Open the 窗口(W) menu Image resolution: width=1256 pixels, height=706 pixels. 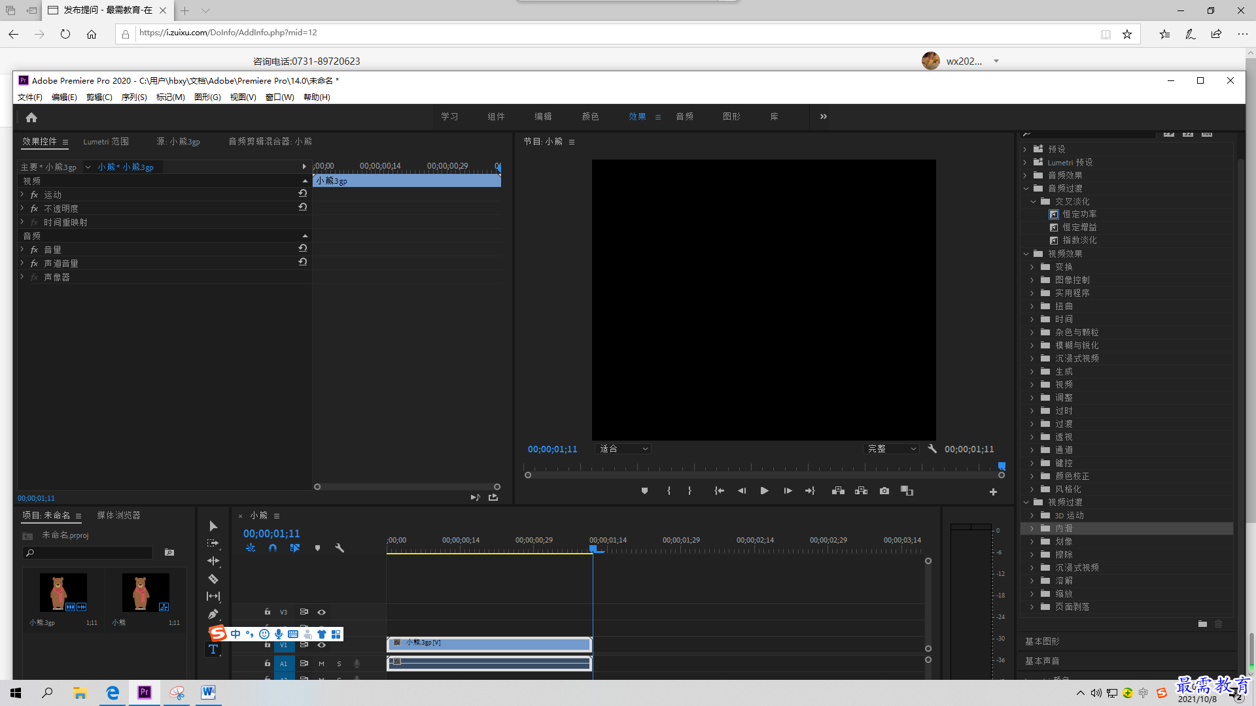[280, 97]
